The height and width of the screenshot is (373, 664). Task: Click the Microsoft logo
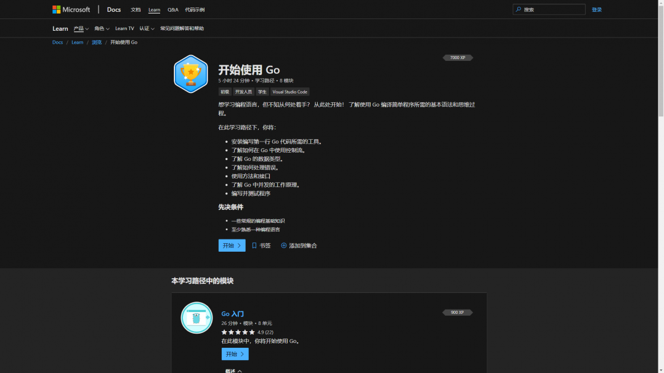point(71,9)
